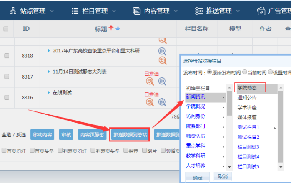Expand the 新闻资讯 submenu arrow

223,97
